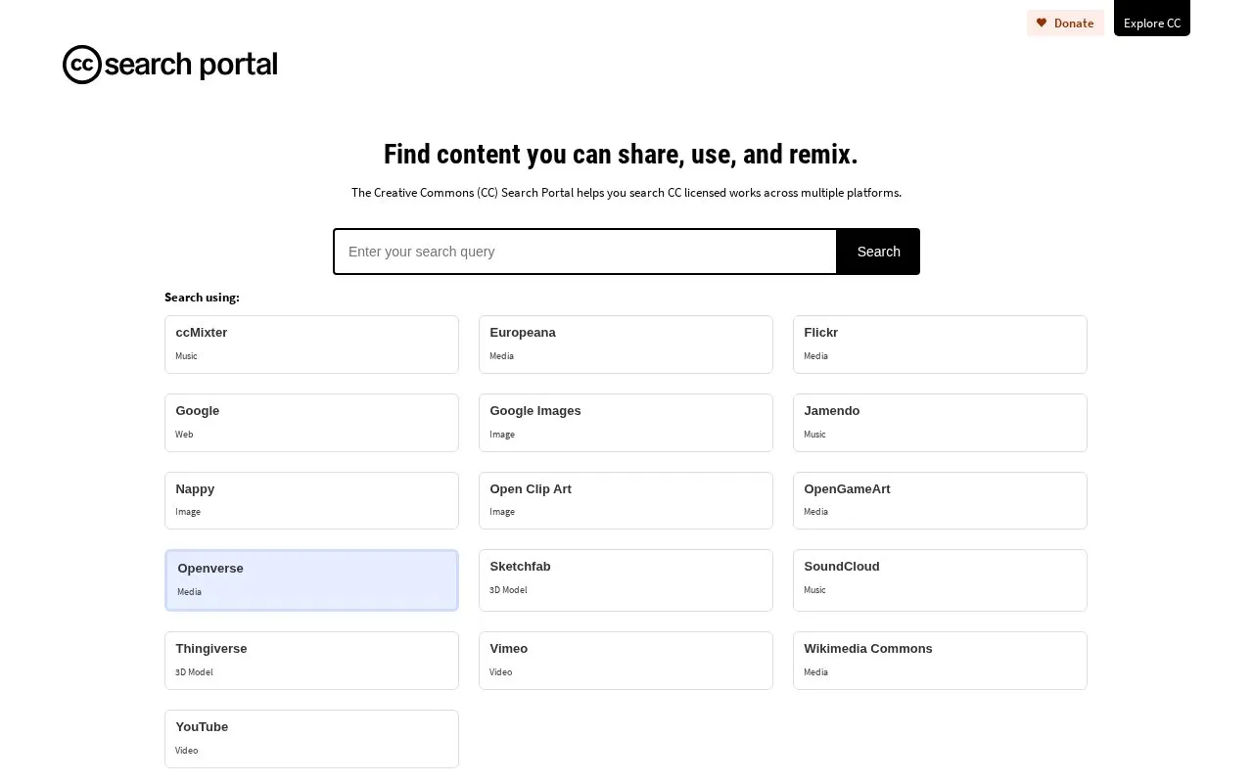Select Wikimedia Commons media source

[940, 661]
